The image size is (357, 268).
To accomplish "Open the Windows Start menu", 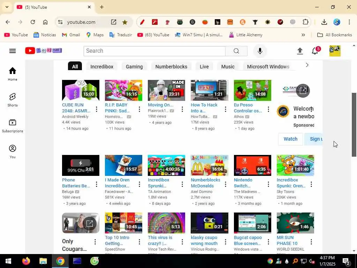I will point(8,261).
